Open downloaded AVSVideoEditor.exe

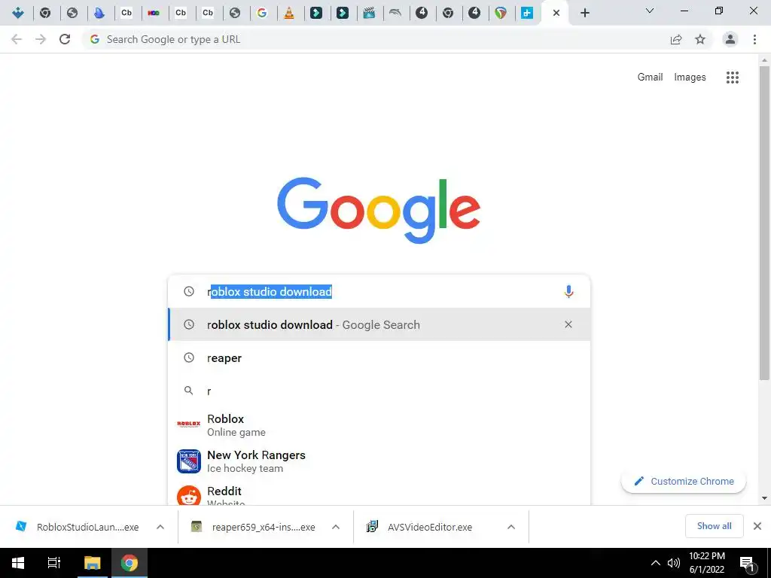pos(419,527)
